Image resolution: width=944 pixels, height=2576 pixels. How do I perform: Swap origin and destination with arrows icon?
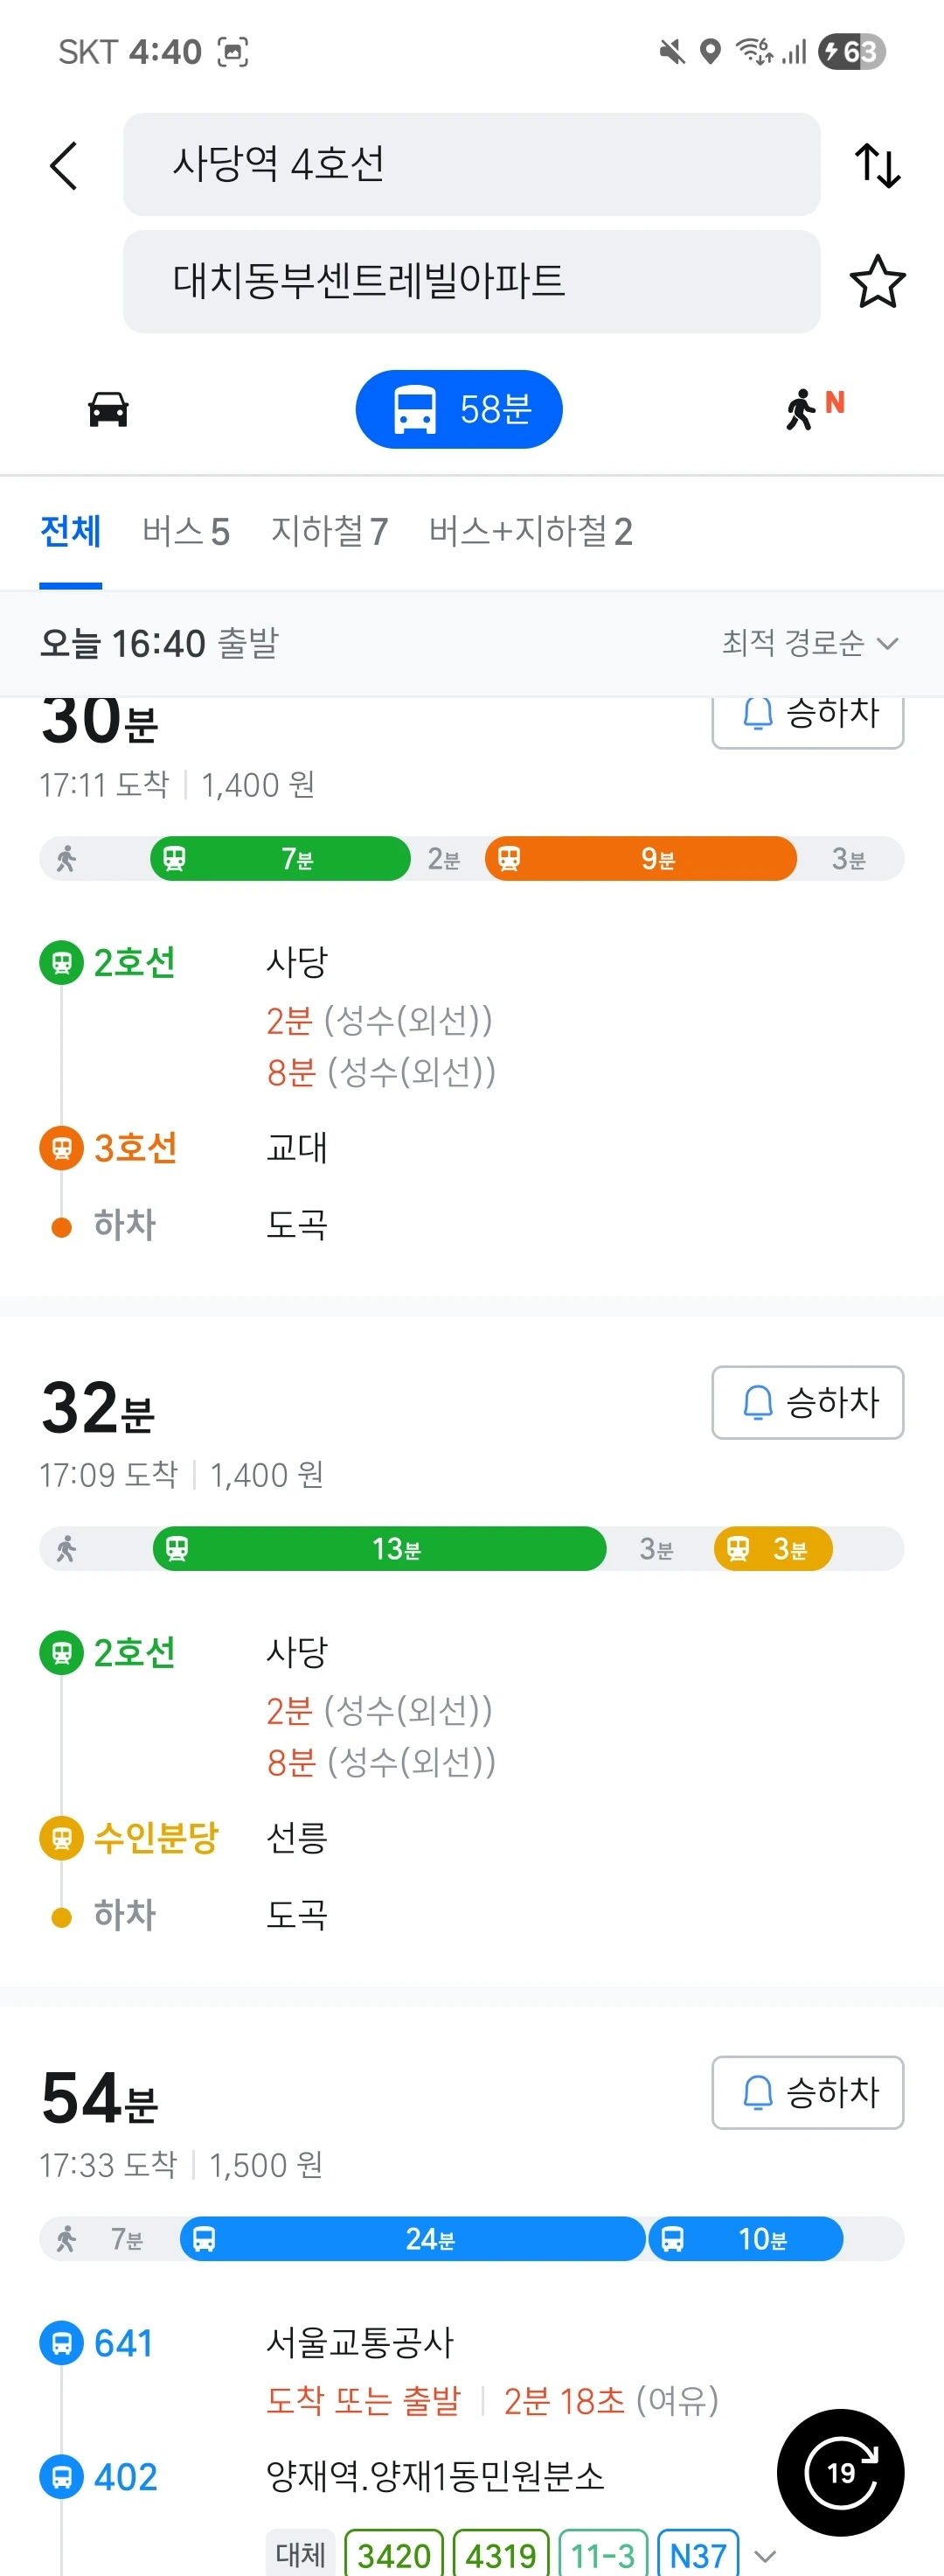coord(877,165)
